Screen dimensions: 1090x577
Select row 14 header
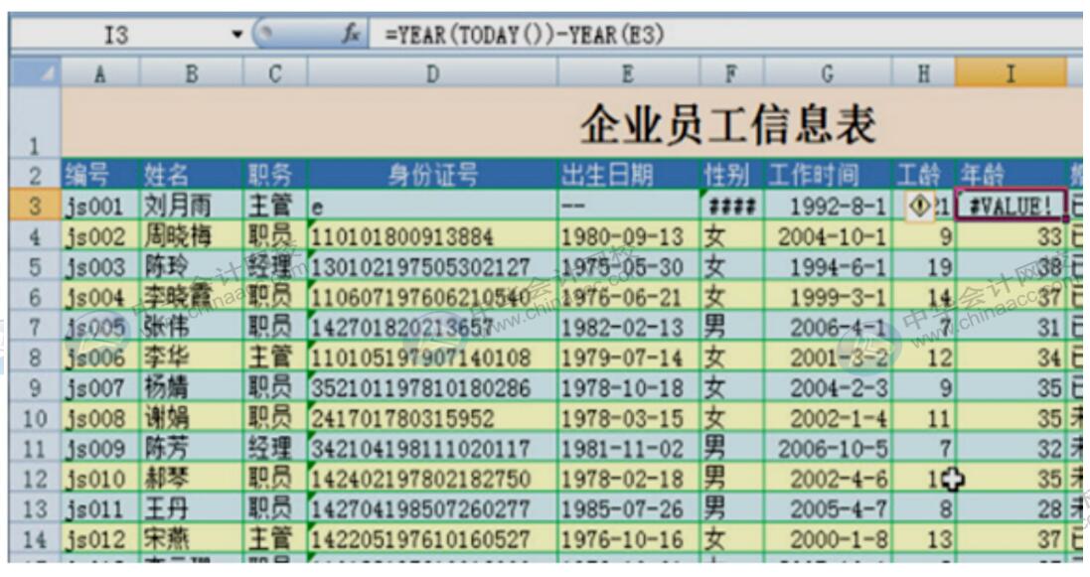36,538
